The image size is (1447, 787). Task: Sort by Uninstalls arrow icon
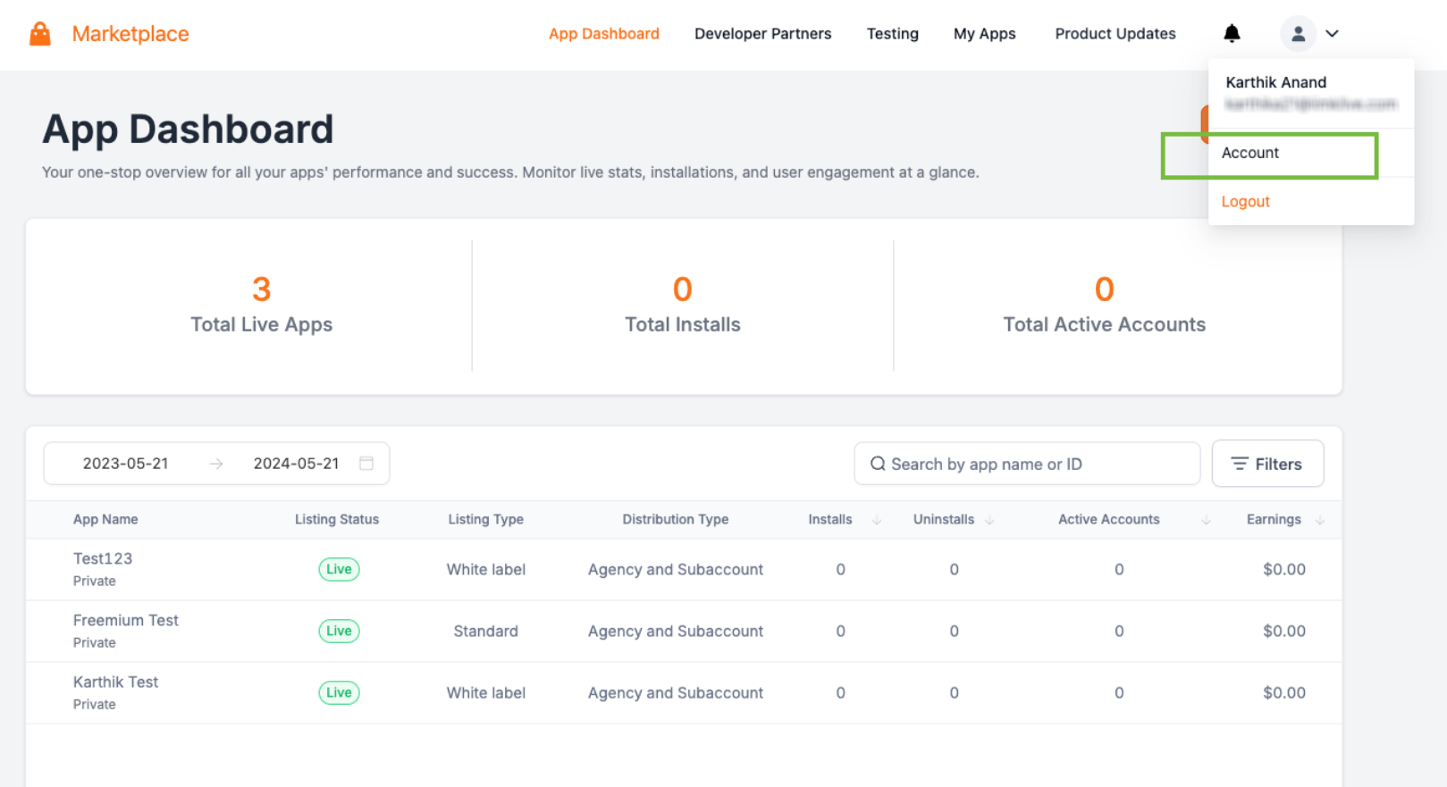click(x=989, y=520)
